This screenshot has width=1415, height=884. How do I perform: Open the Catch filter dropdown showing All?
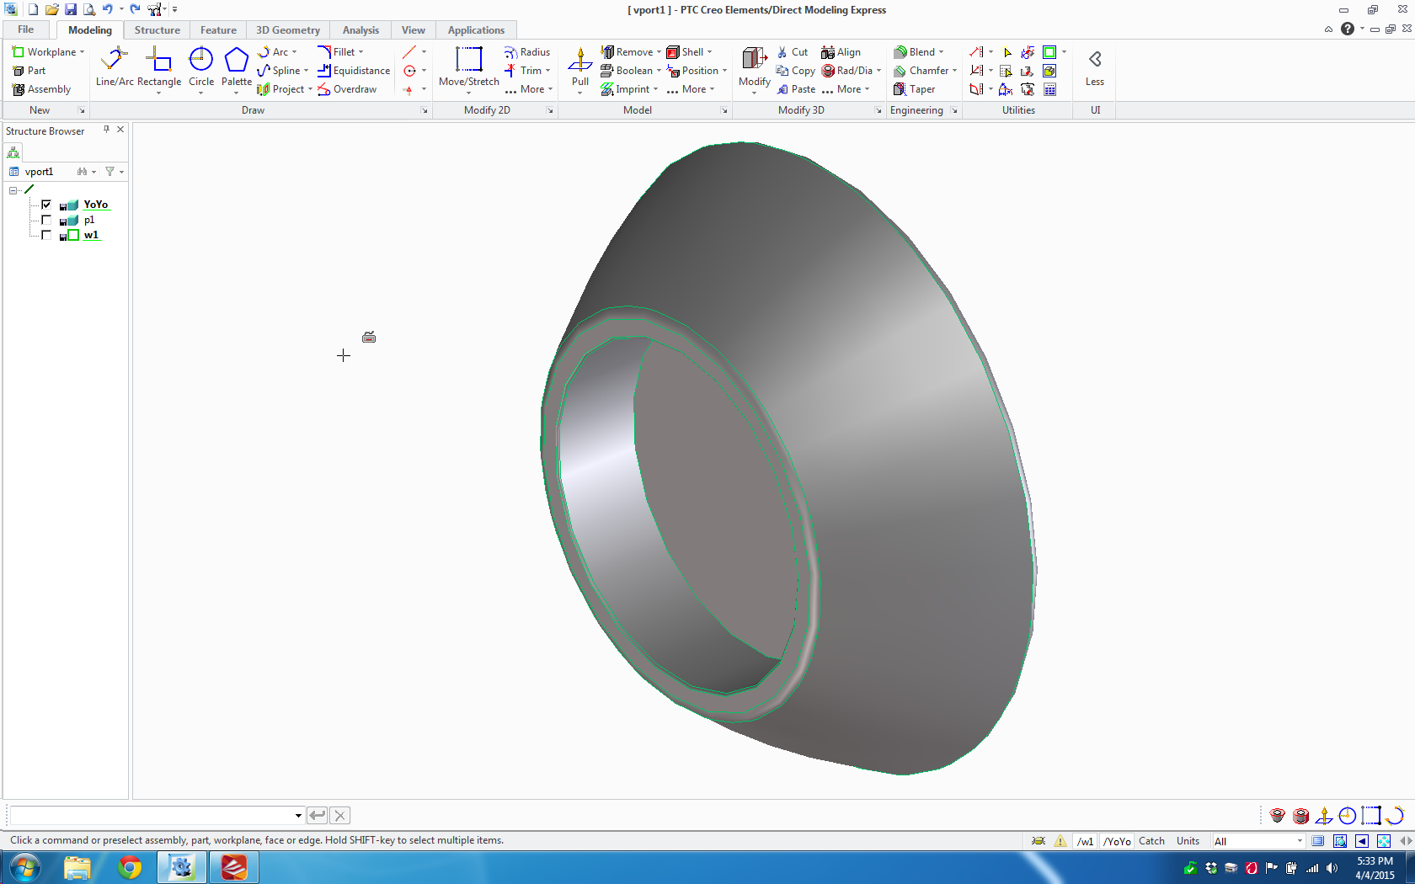[1300, 840]
